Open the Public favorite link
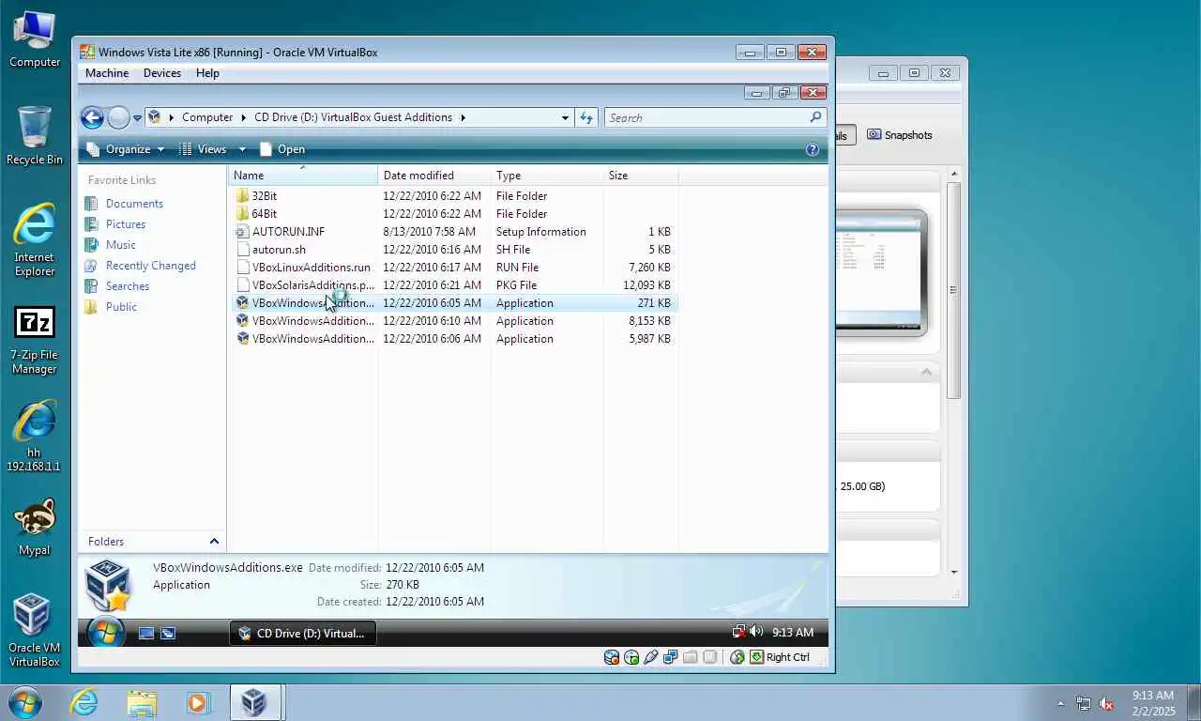 (121, 307)
